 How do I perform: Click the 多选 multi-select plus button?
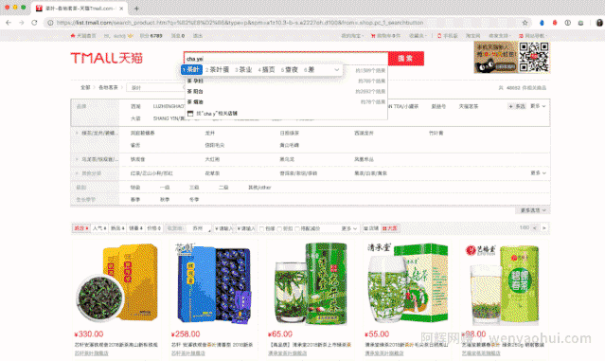tap(517, 106)
